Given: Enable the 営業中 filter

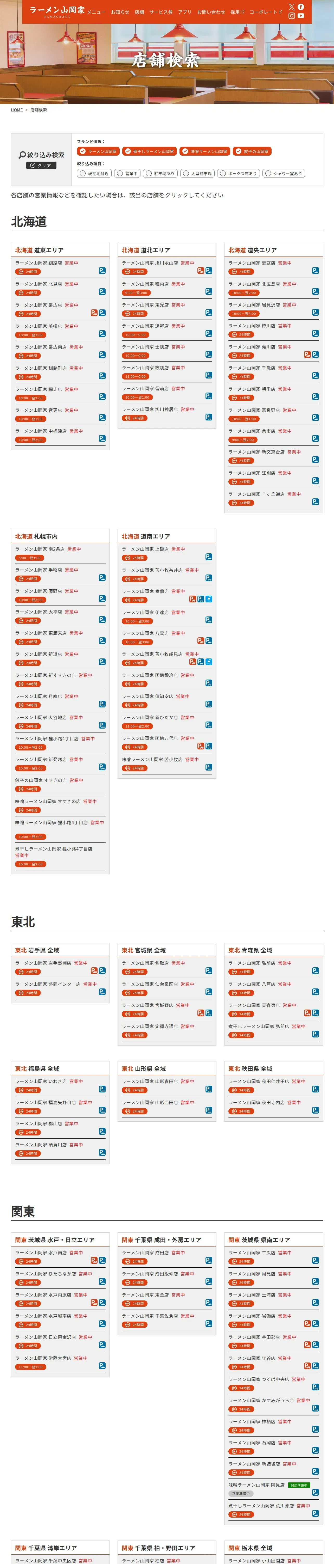Looking at the screenshot, I should [x=127, y=174].
